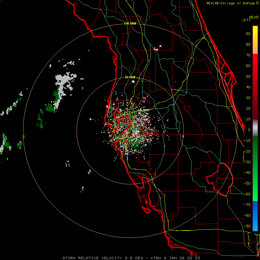This screenshot has width=260, height=260.
Task: Select the "80" value on velocity scale
Action: point(248,44)
